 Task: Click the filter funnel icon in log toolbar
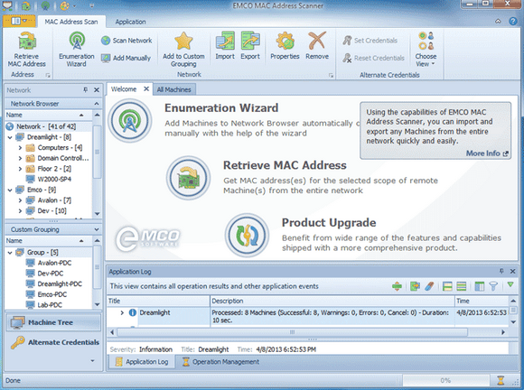[x=493, y=286]
